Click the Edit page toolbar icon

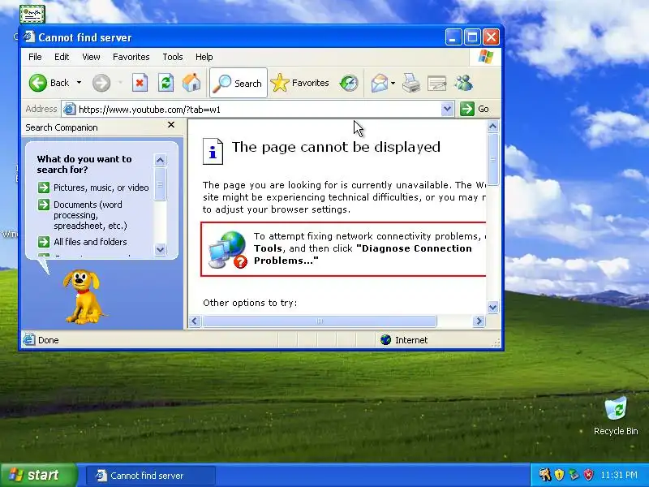pos(436,84)
